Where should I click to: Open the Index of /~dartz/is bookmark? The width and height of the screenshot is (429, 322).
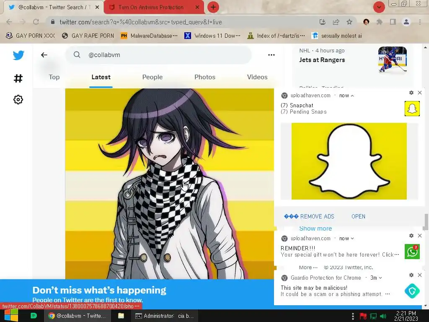point(276,36)
